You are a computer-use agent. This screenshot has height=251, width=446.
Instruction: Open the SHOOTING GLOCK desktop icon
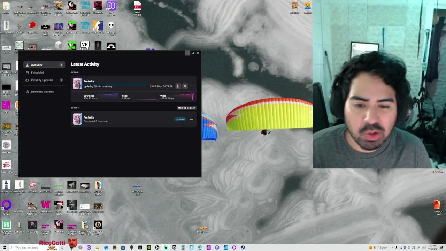coord(46,9)
